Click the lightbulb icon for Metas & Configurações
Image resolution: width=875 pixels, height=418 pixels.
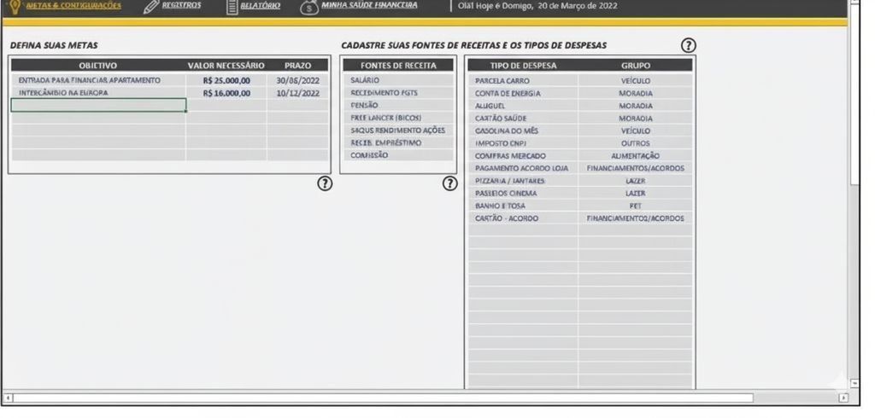click(x=15, y=7)
